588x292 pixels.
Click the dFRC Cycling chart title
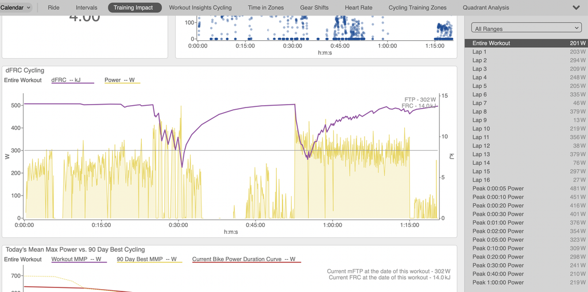(25, 70)
